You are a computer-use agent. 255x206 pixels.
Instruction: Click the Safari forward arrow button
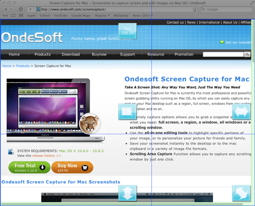(x=12, y=9)
